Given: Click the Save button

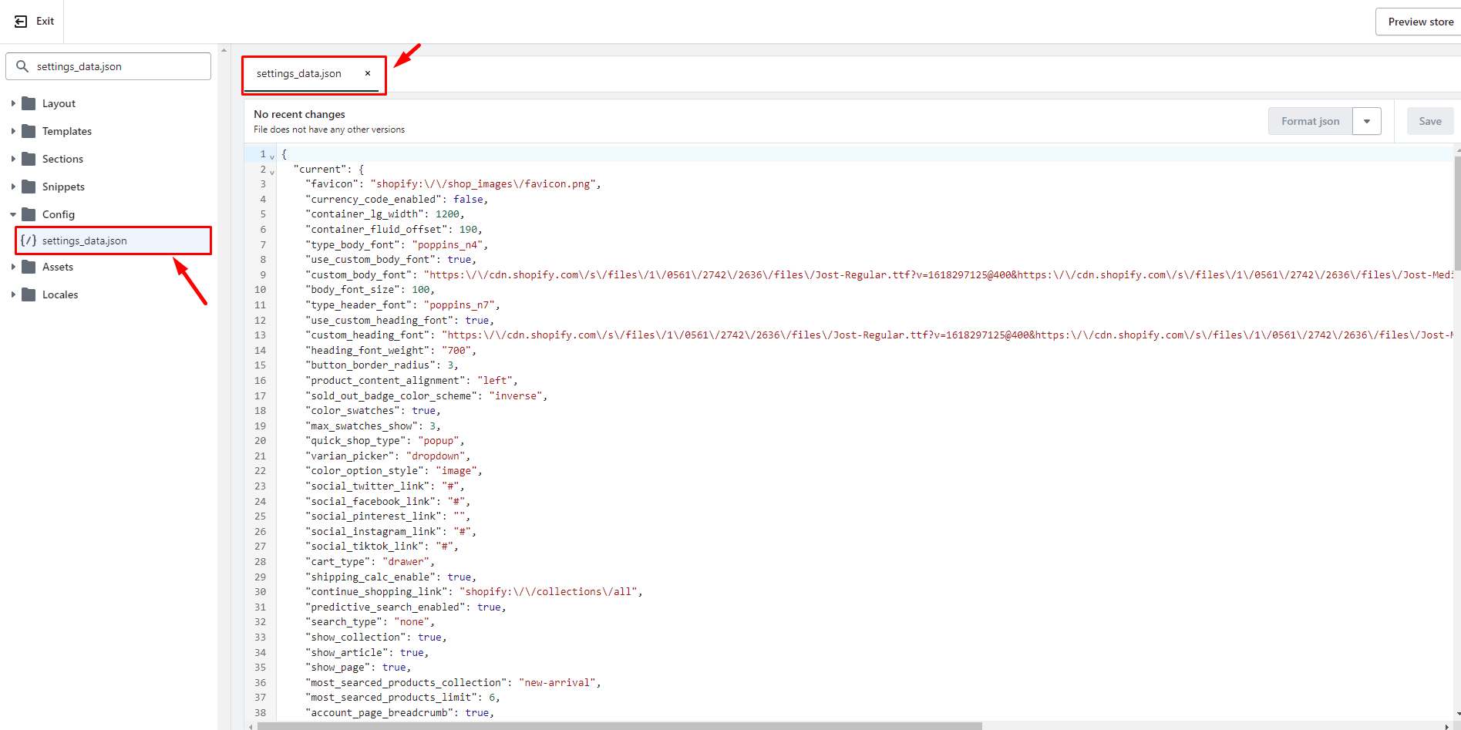Looking at the screenshot, I should 1429,121.
